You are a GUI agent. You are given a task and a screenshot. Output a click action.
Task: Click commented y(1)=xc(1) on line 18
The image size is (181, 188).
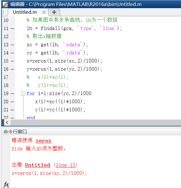tap(53, 85)
